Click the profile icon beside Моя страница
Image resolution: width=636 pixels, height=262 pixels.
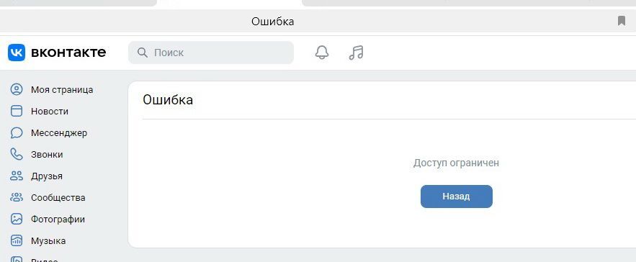pos(17,90)
